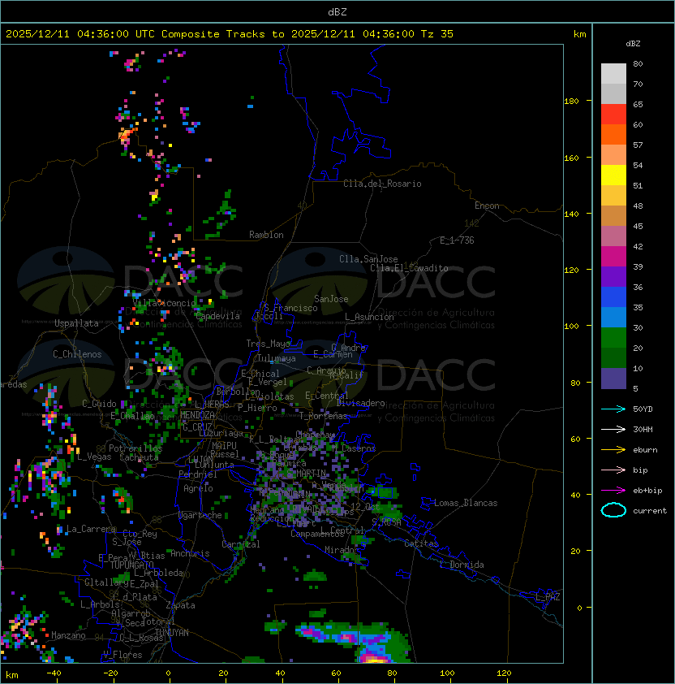Click the white 30HM arrow in legend
Screen dimensions: 675x684
[x=613, y=429]
